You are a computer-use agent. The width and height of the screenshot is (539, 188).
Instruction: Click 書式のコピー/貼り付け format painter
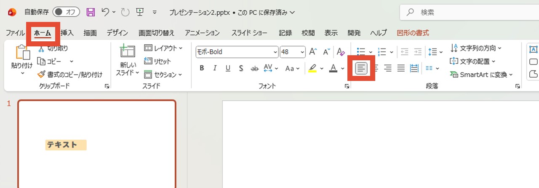[x=70, y=75]
